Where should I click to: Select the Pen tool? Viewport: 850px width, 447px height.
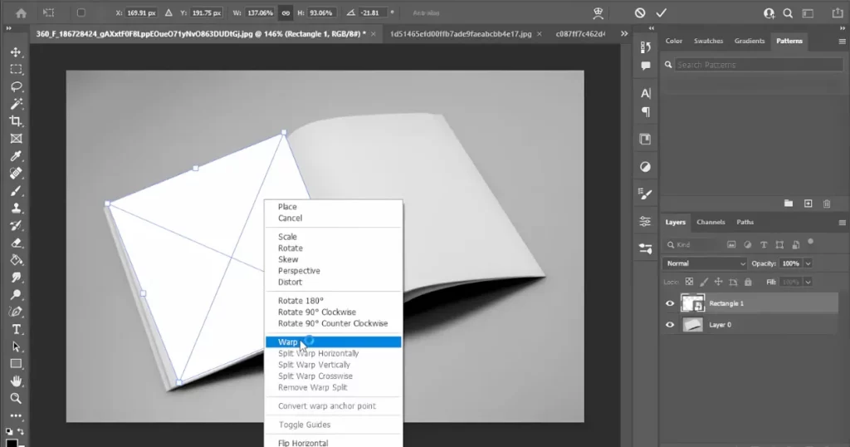17,312
